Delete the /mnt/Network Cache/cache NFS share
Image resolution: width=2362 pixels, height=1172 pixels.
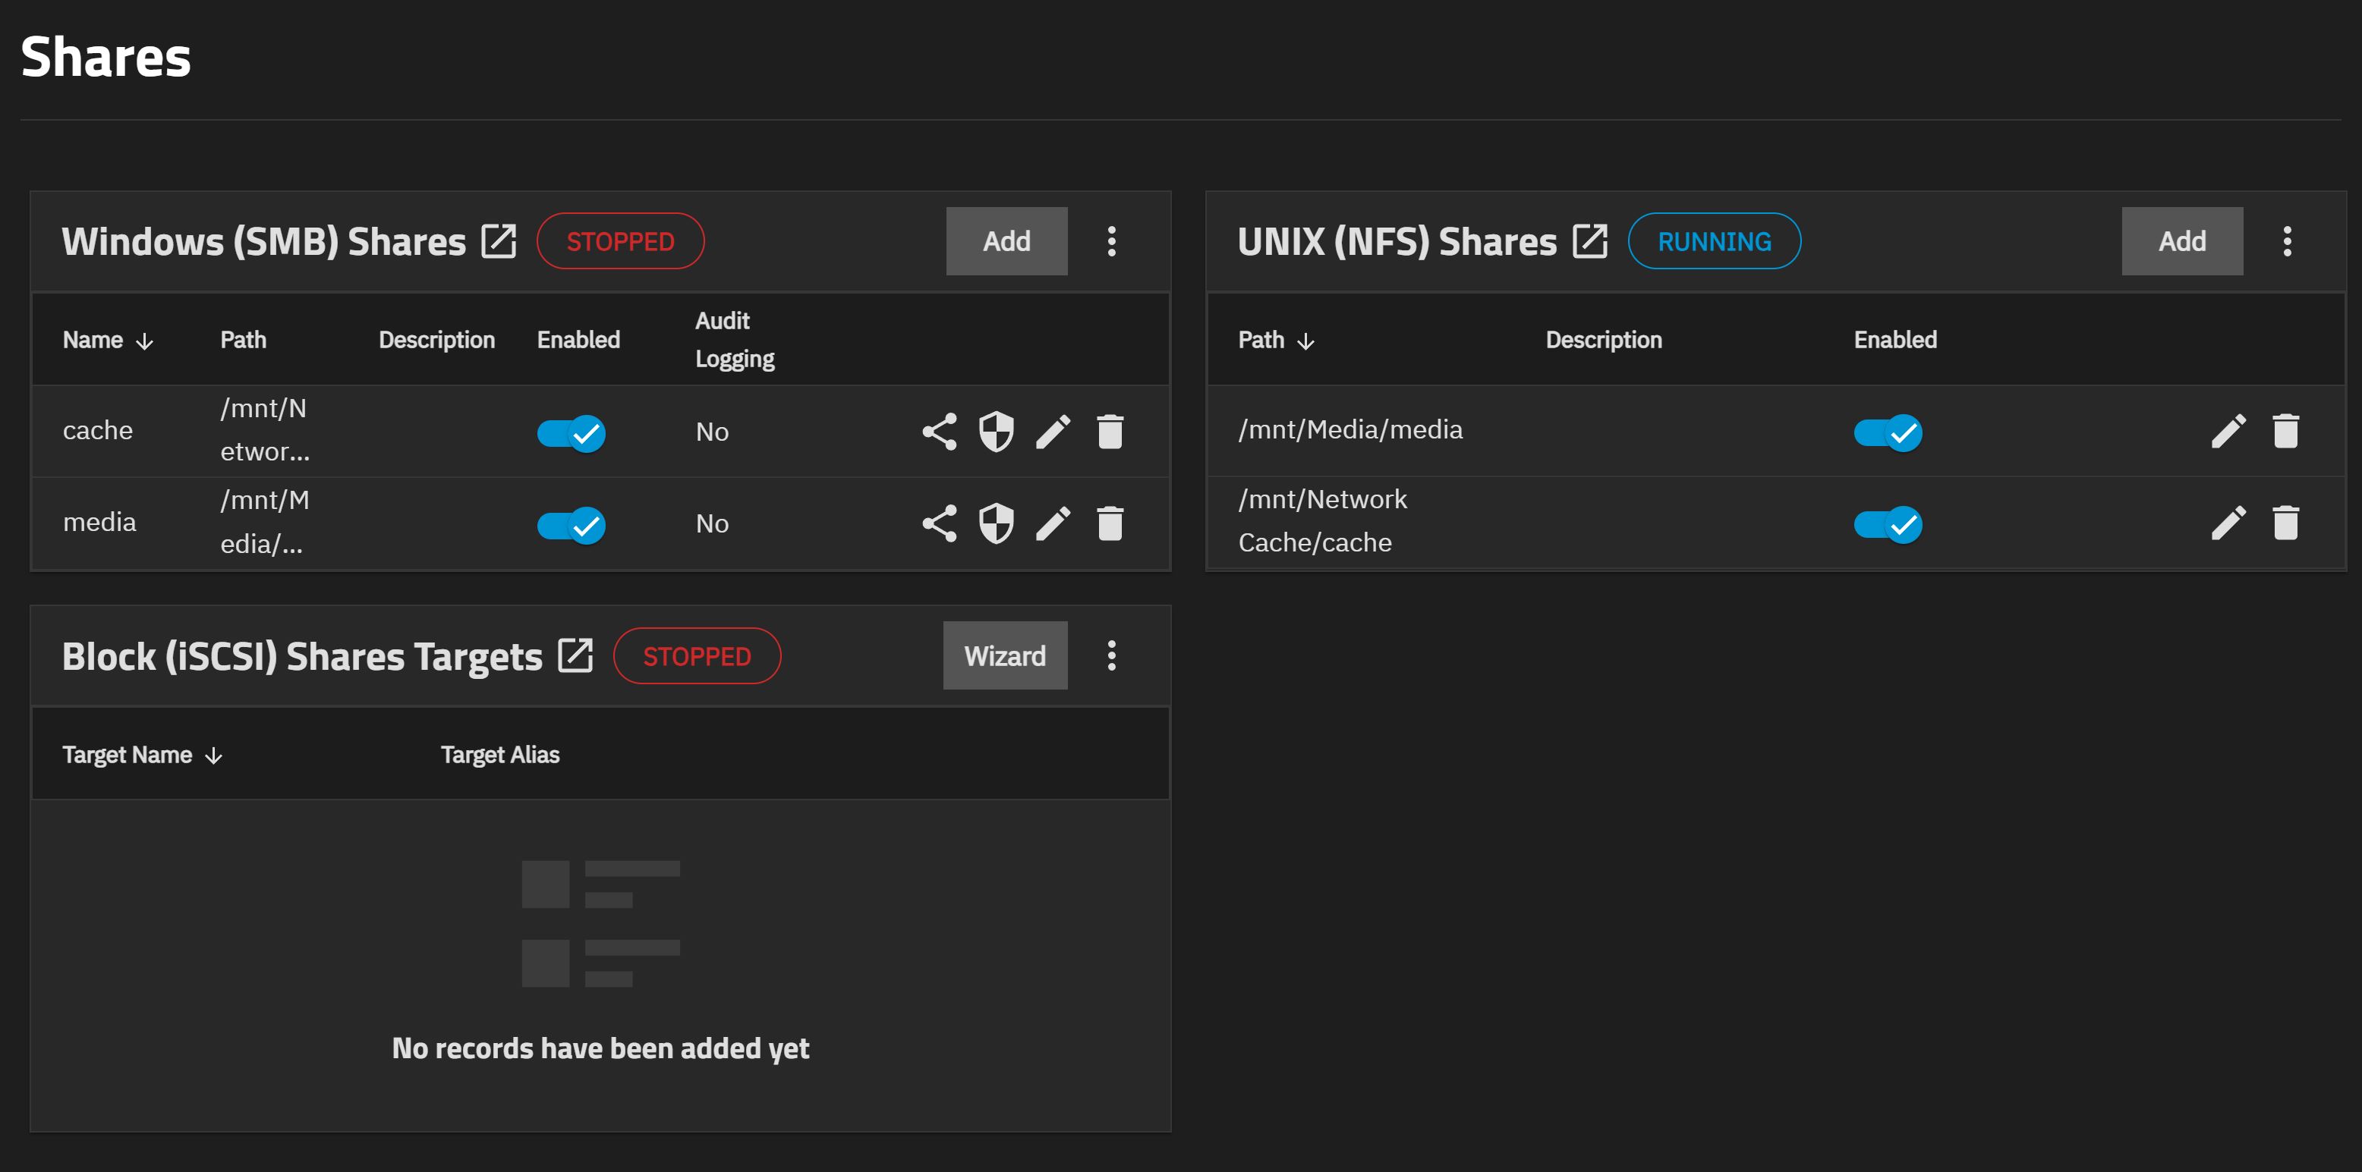tap(2285, 523)
